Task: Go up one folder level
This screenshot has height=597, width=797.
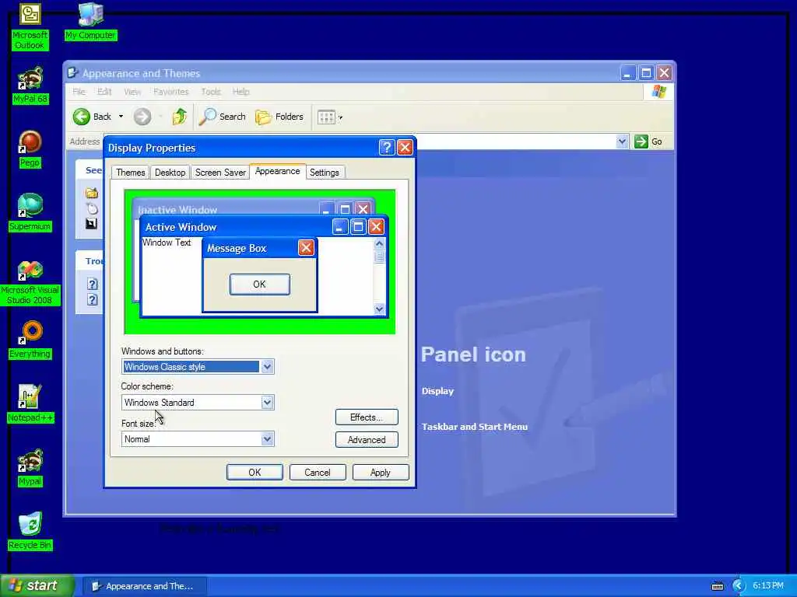Action: click(x=179, y=117)
